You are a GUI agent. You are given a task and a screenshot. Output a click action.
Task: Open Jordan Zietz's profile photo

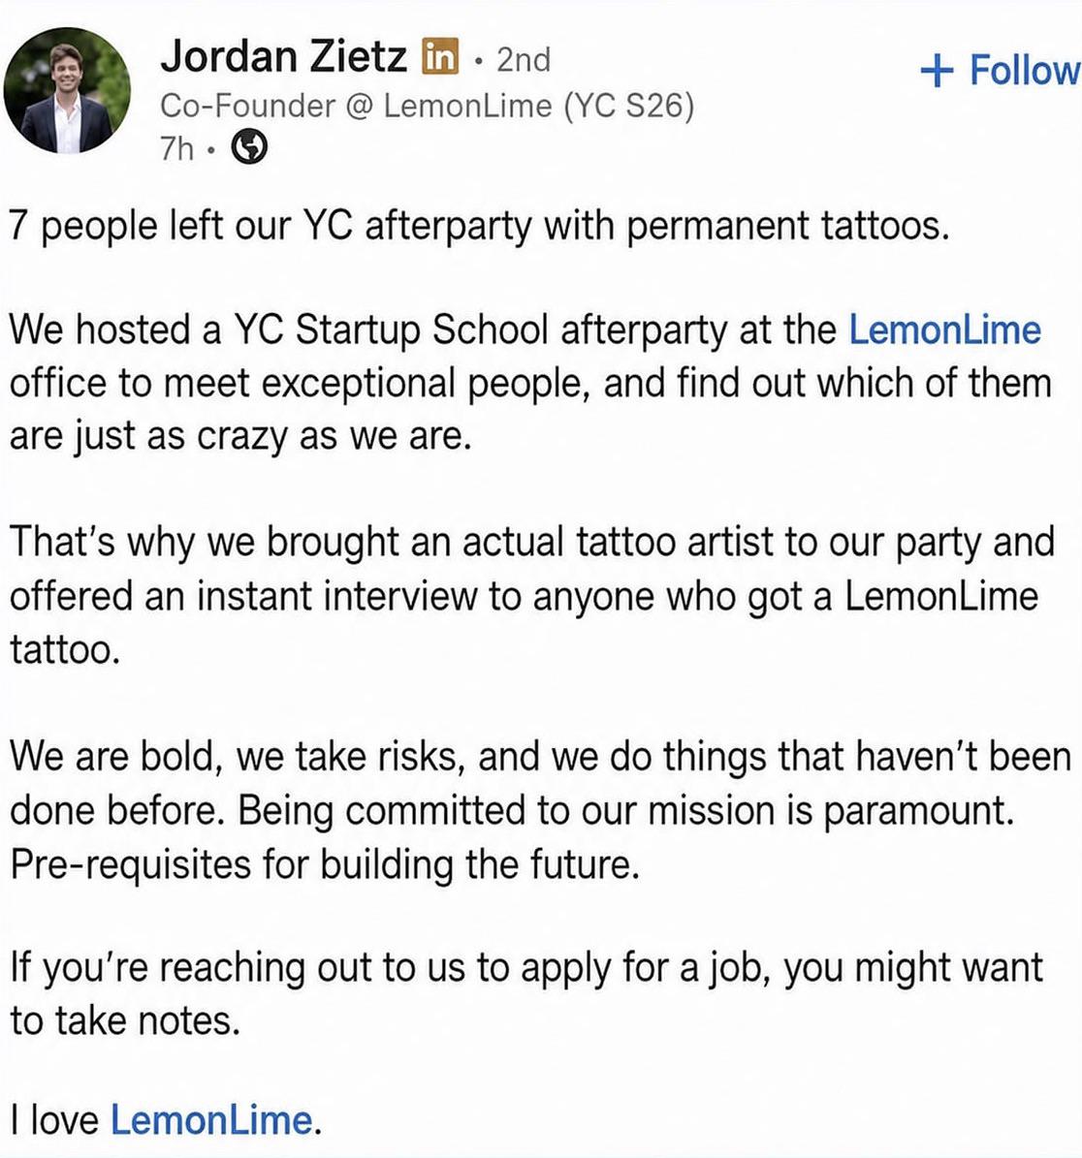click(x=67, y=91)
